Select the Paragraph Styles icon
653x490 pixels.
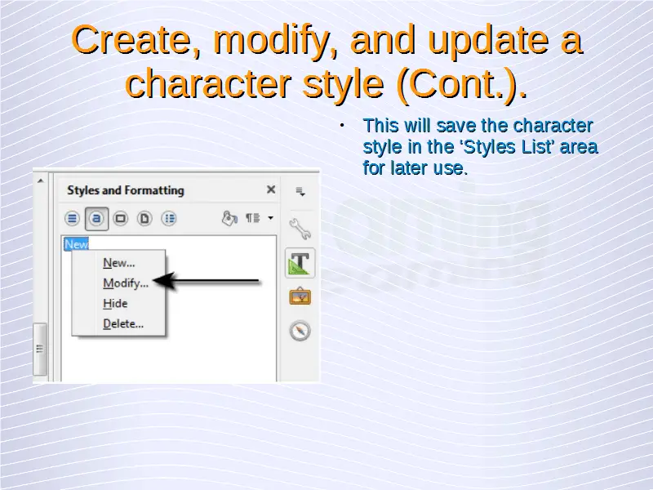click(73, 219)
